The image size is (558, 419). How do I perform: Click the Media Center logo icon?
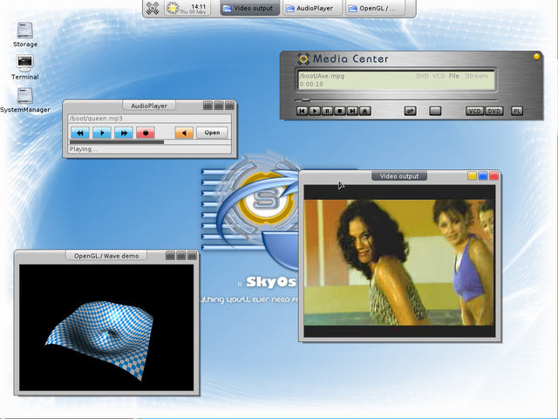click(x=303, y=58)
